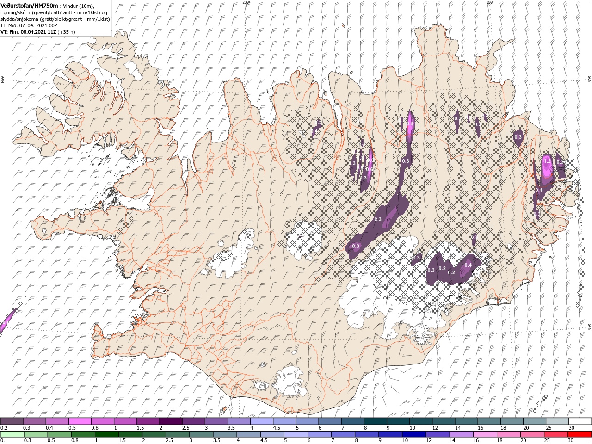Click the 0.2 tick label in the legend

[x=4, y=428]
